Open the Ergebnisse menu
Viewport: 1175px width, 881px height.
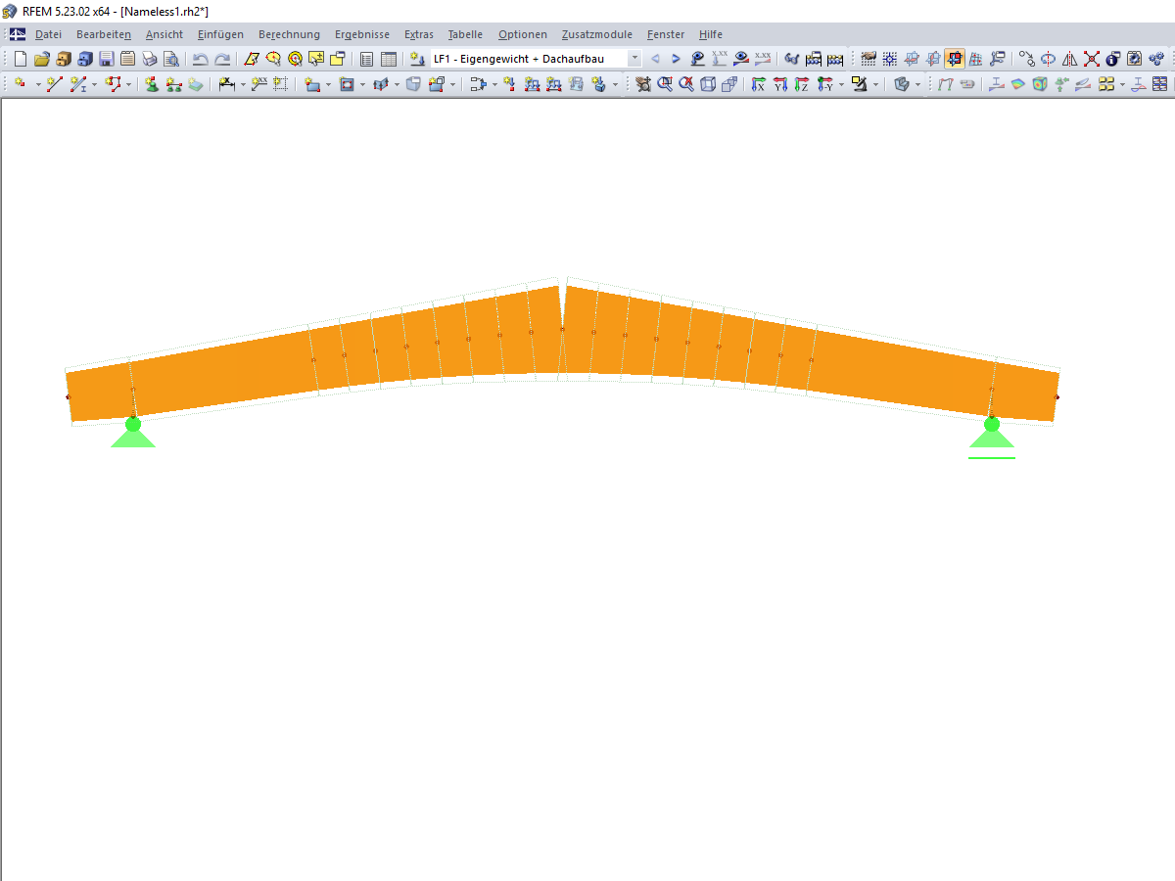(x=361, y=34)
